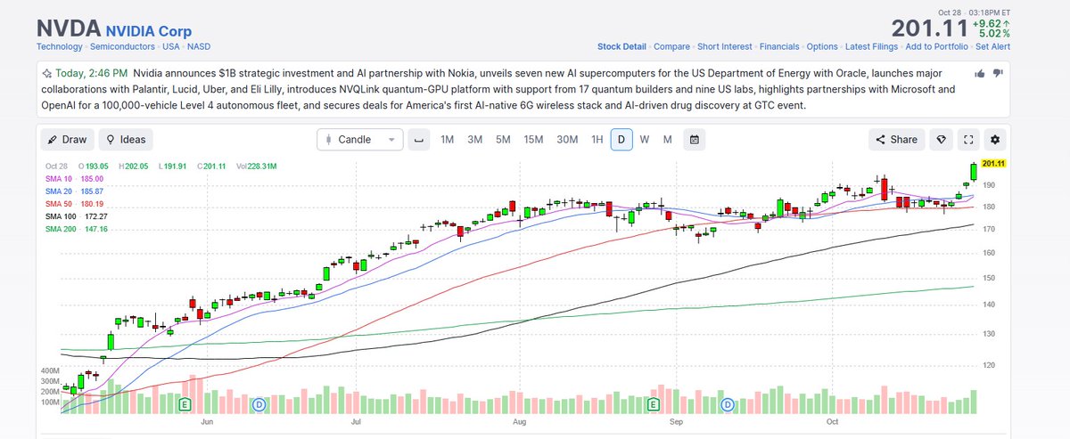The image size is (1070, 439).
Task: Switch to the M monthly interval
Action: coord(667,139)
